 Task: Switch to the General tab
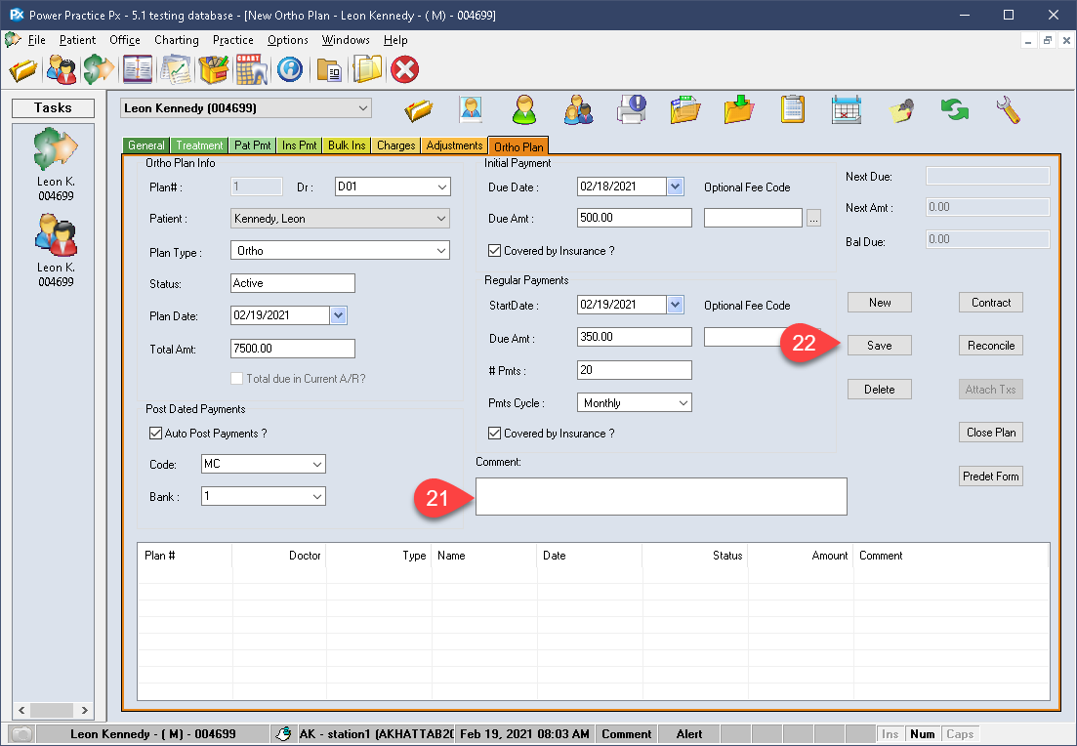click(146, 145)
